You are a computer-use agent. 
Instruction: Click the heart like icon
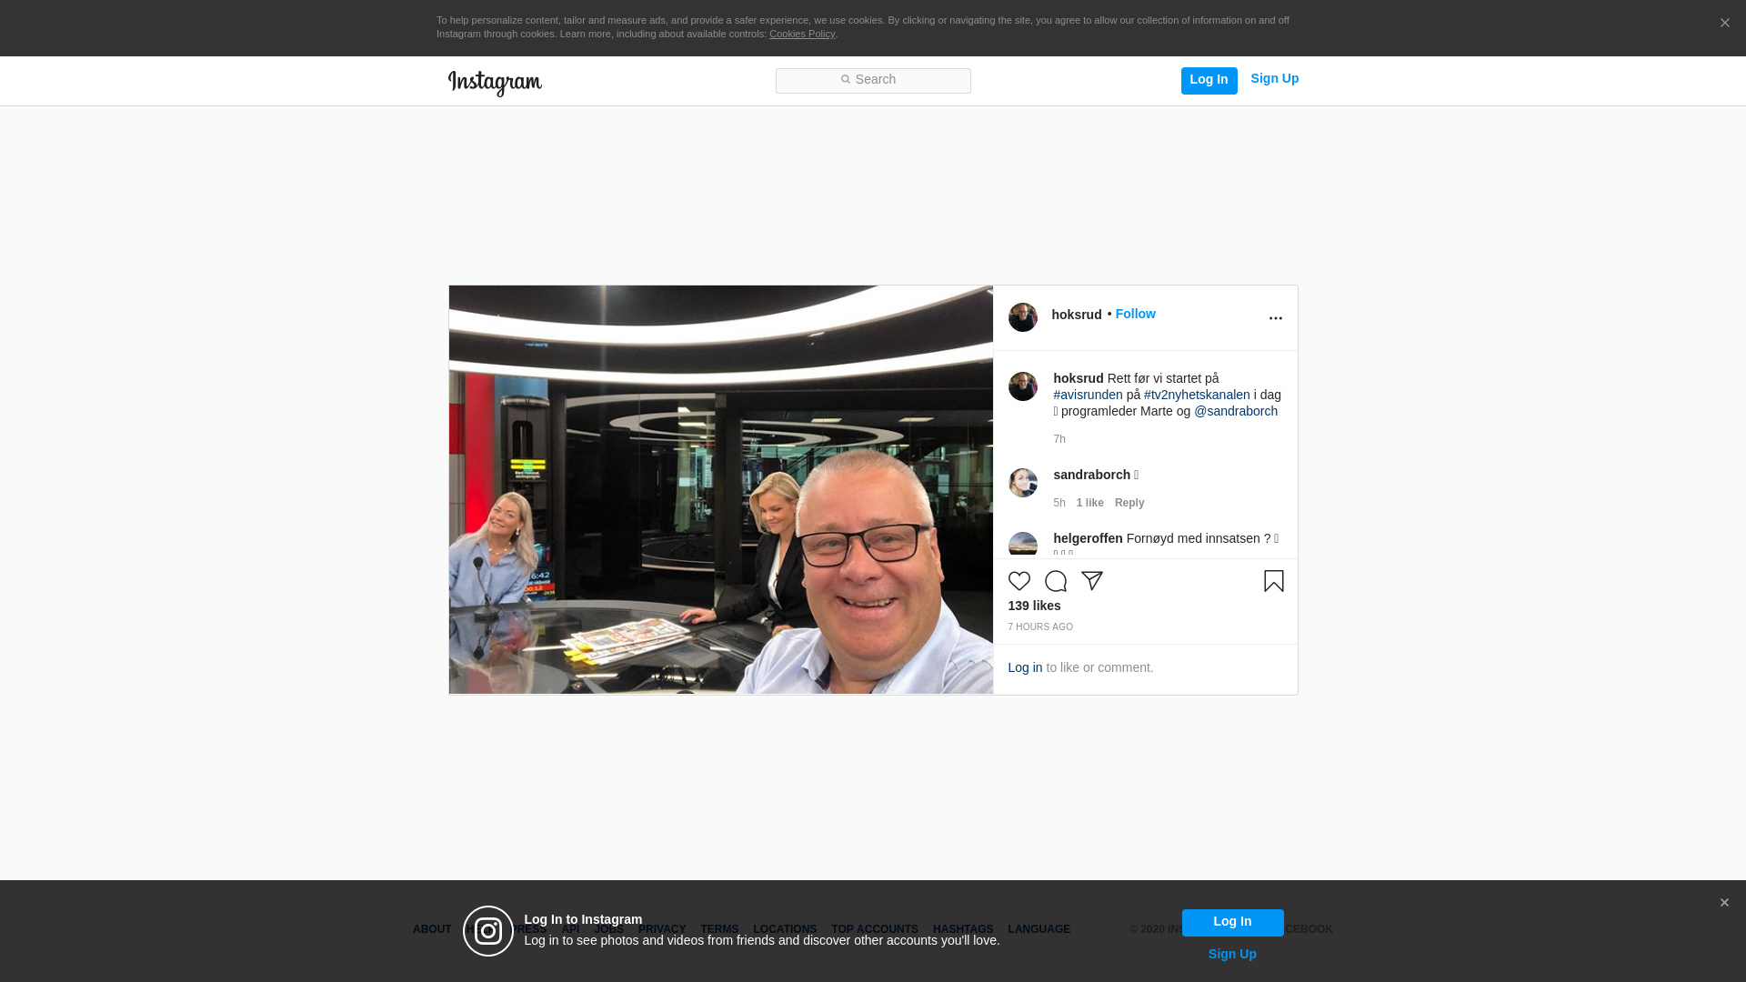[1018, 581]
